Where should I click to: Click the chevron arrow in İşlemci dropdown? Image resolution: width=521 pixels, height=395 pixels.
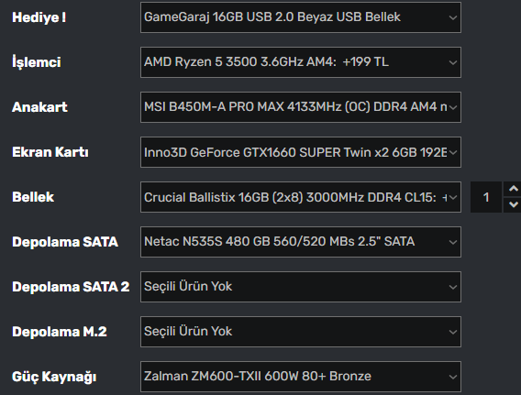(x=452, y=62)
